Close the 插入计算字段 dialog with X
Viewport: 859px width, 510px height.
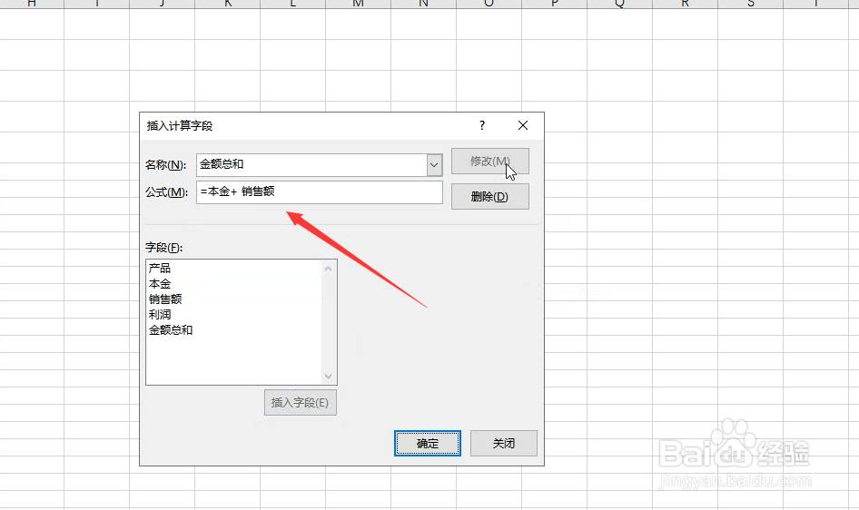pyautogui.click(x=523, y=125)
